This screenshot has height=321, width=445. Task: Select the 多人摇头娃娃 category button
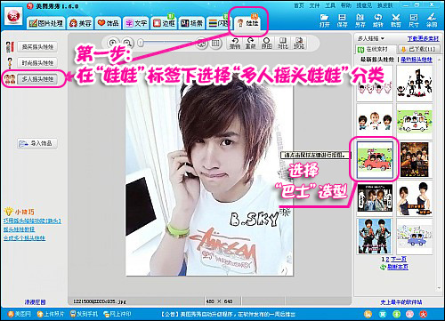click(x=37, y=79)
